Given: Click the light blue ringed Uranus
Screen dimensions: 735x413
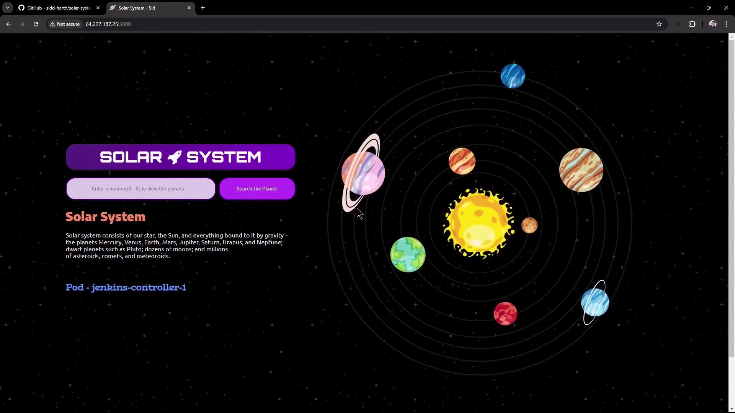Looking at the screenshot, I should 595,302.
